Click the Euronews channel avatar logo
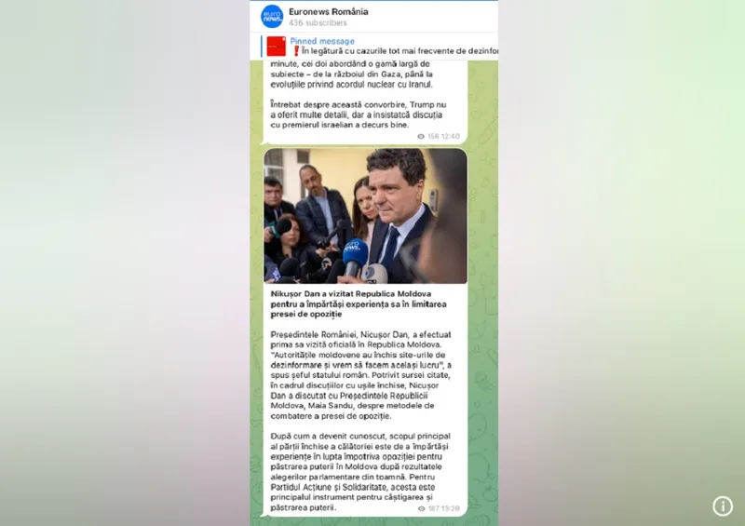745x526 pixels. 272,16
